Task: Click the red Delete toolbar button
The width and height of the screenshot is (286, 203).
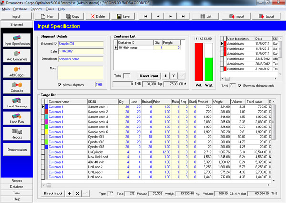Action: coord(98,16)
